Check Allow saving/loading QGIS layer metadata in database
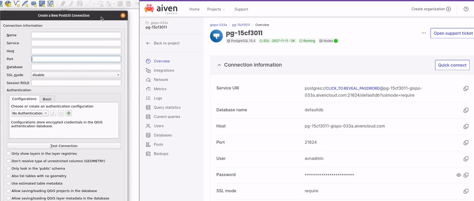This screenshot has height=201, width=474. (8, 199)
